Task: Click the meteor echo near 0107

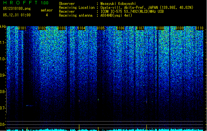Action: point(147,101)
